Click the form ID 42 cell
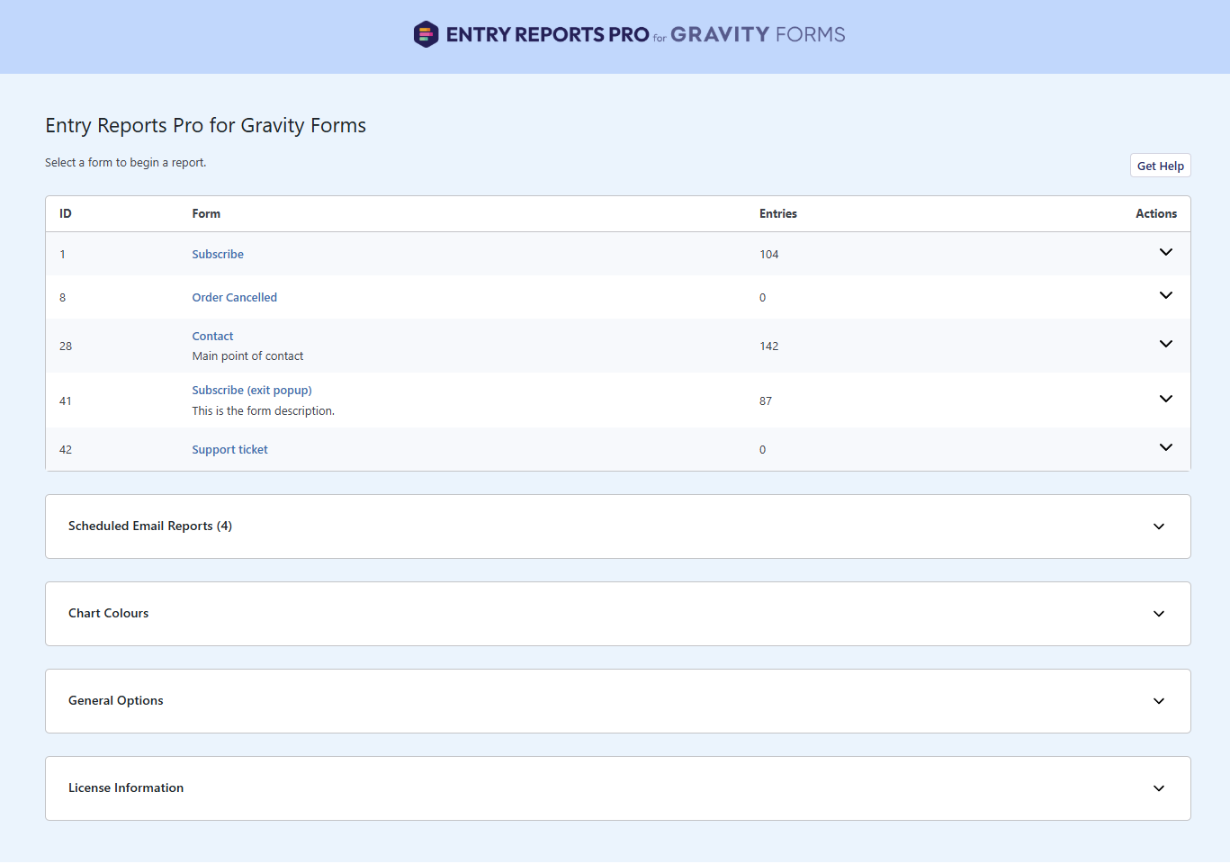 [x=66, y=449]
